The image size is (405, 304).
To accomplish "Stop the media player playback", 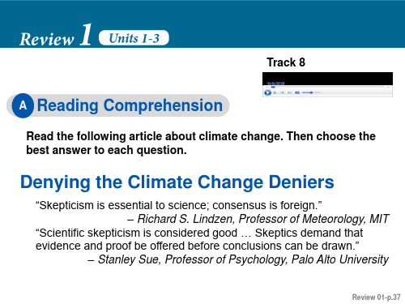I will pyautogui.click(x=275, y=92).
